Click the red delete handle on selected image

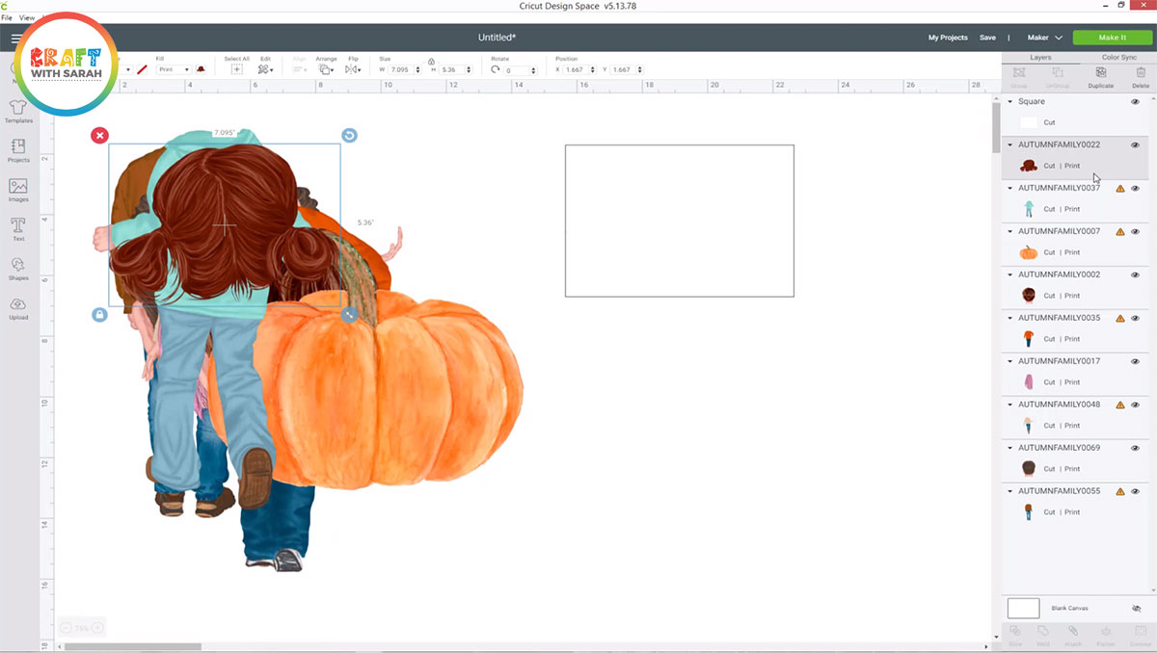[99, 136]
